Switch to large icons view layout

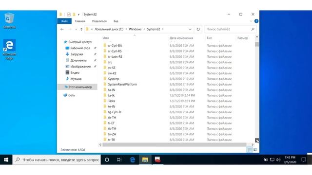255,150
